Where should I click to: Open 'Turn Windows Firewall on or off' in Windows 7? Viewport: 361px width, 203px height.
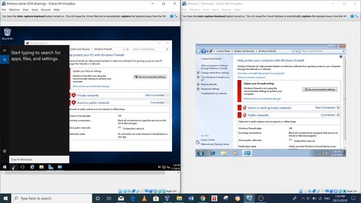[x=215, y=78]
